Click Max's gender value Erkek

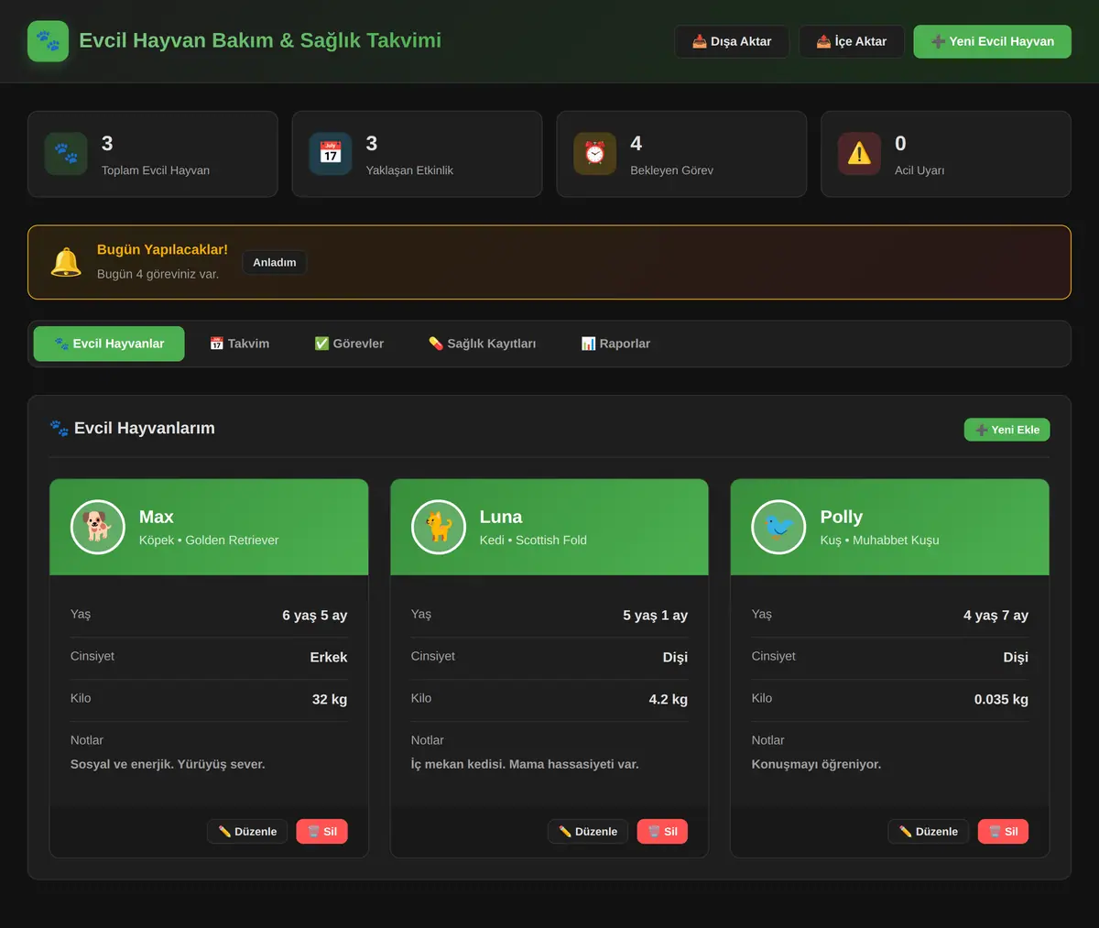pyautogui.click(x=329, y=657)
